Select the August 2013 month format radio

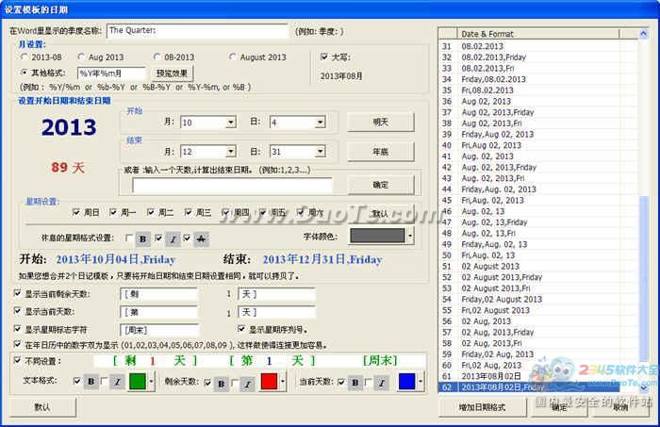click(232, 57)
